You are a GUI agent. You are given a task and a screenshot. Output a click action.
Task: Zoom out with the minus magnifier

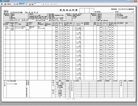pos(15,4)
